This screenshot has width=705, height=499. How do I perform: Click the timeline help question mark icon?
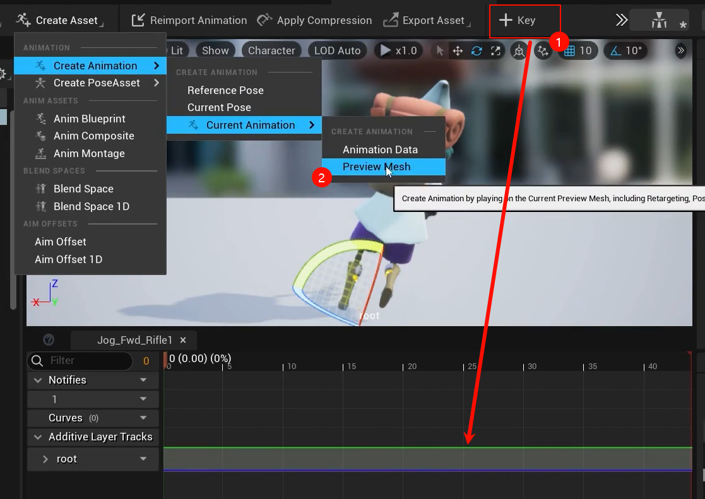click(49, 340)
